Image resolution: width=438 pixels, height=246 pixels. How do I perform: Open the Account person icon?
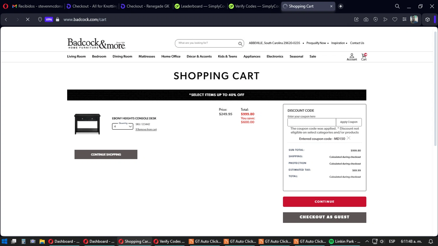pos(352,57)
